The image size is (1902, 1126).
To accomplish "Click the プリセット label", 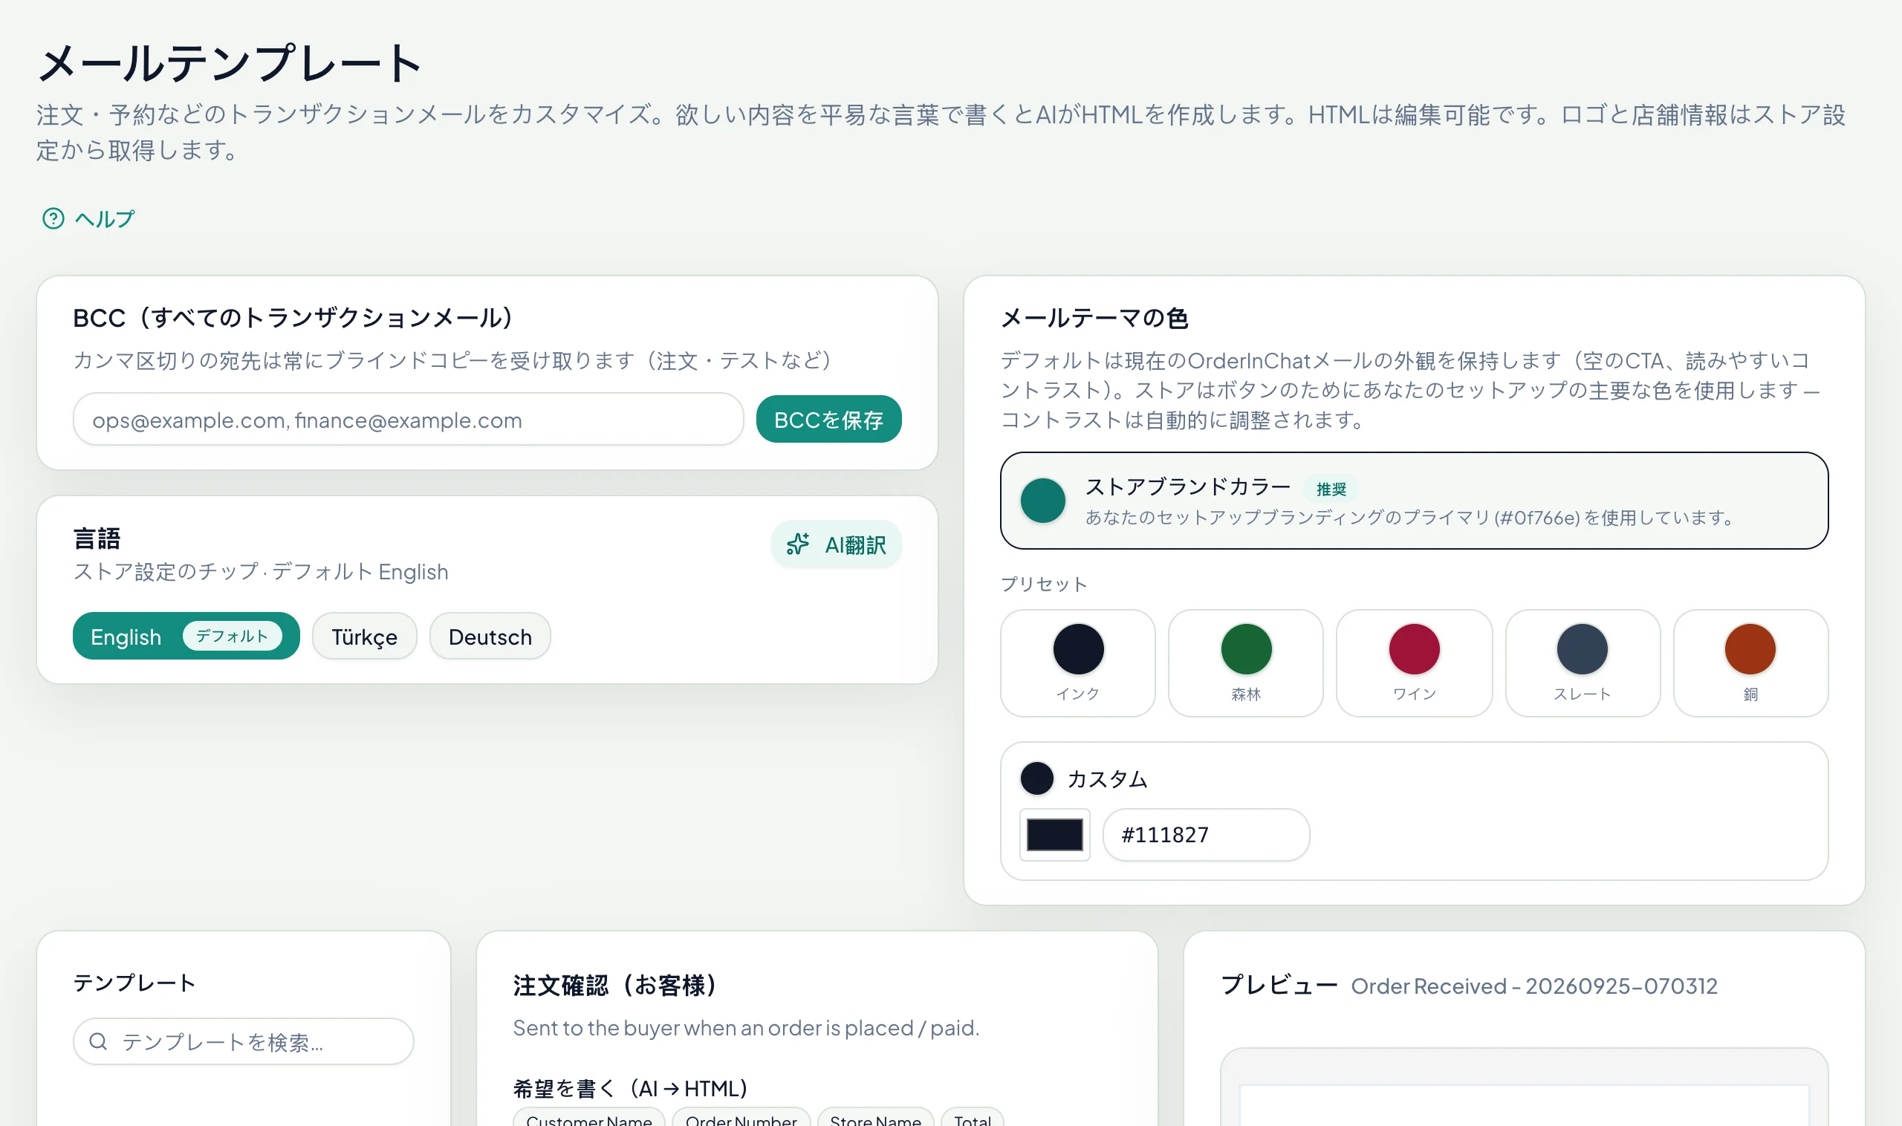I will click(1045, 584).
